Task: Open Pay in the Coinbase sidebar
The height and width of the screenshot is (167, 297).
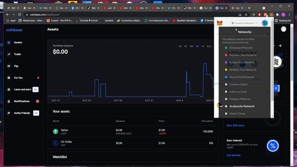Action: click(x=16, y=66)
